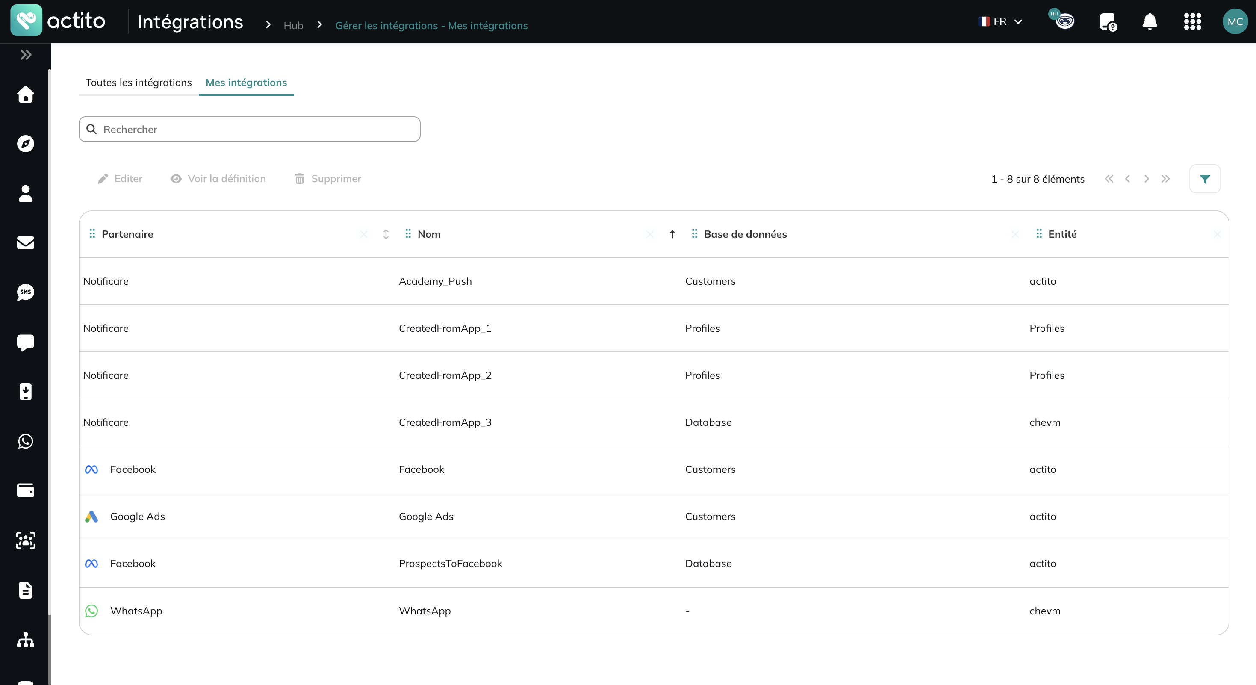Open the help chat icon in header
Screen dimensions: 1256x685
[1108, 21]
